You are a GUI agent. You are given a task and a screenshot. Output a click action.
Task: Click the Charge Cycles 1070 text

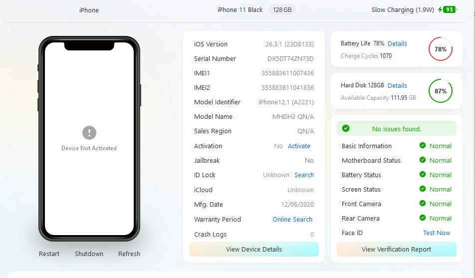point(366,56)
